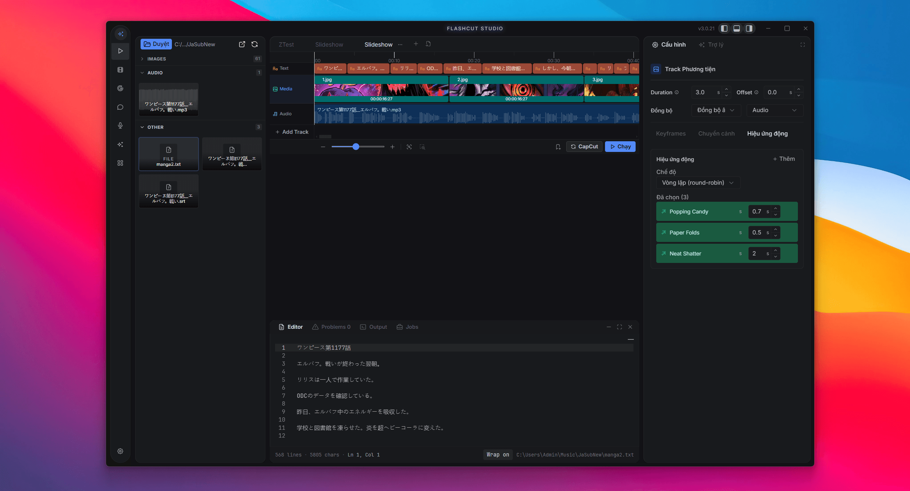Screen dimensions: 910x491
Task: Open the AI sparkles panel above the grid icon
Action: [x=121, y=144]
